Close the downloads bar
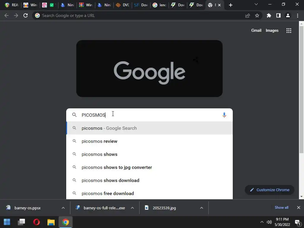Viewport: 304px width, 228px height. pos(299,208)
